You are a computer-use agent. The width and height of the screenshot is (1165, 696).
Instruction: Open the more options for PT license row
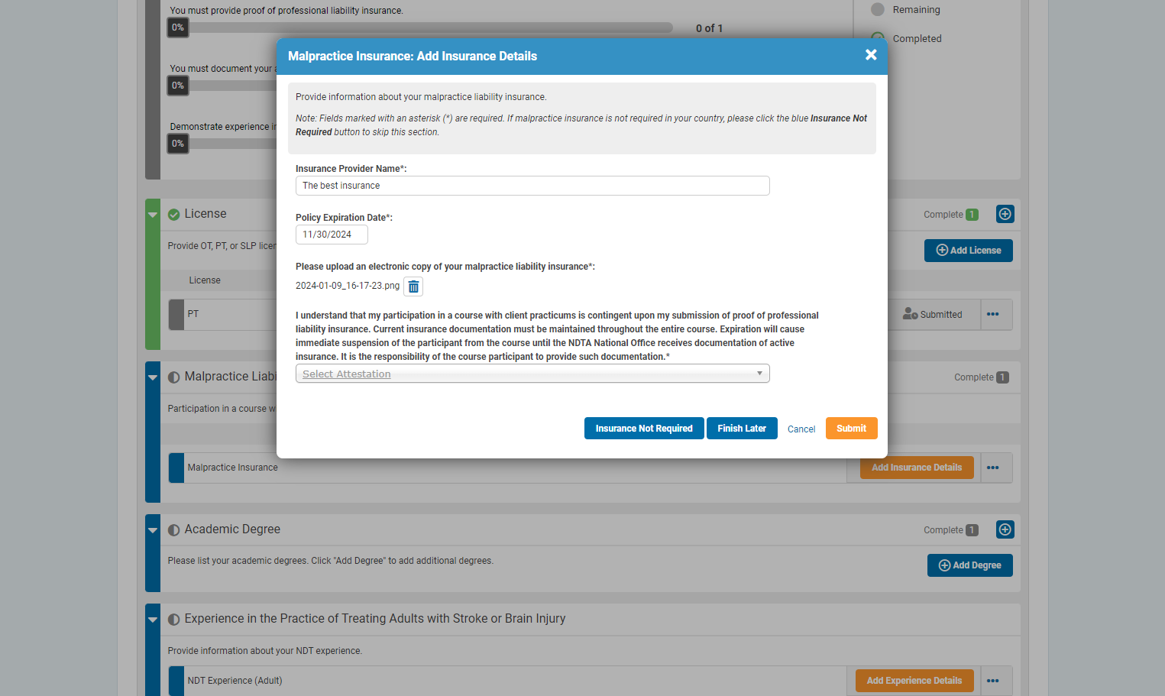click(x=993, y=315)
